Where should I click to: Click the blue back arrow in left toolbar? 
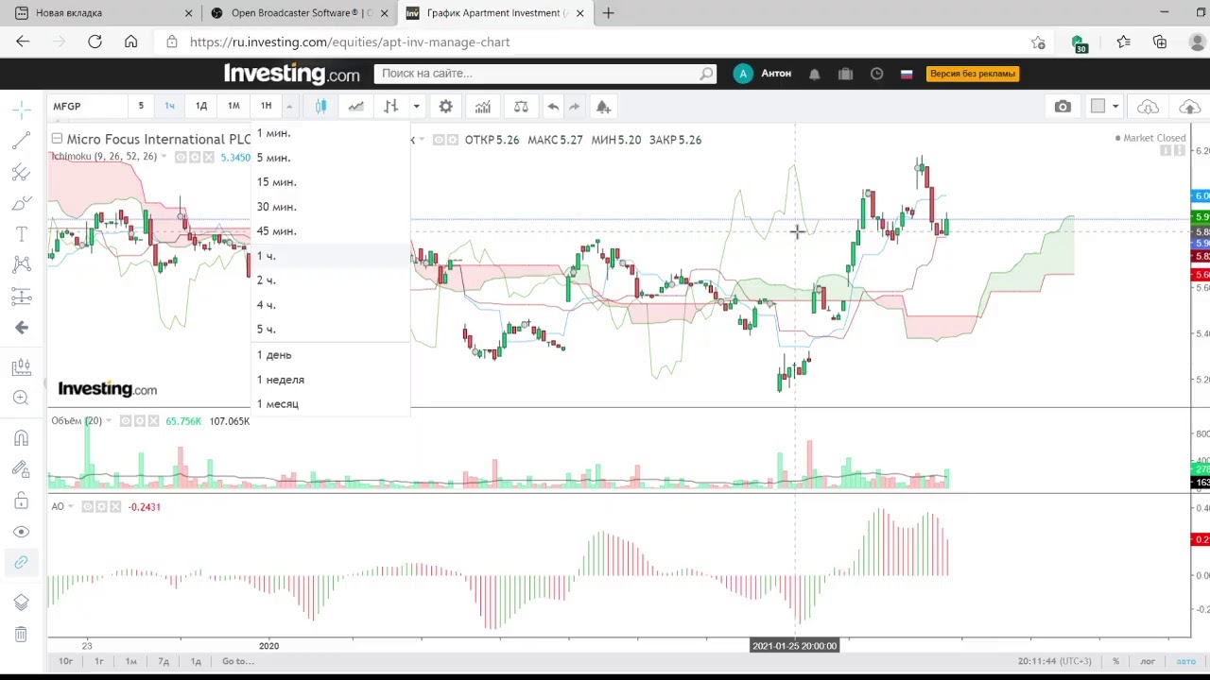tap(22, 328)
